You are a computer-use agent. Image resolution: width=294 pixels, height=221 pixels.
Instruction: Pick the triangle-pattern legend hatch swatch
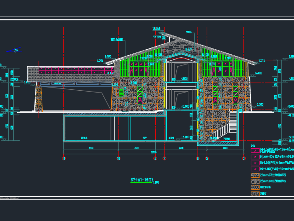click(255, 187)
